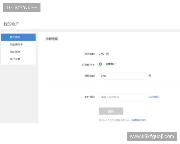Click the 支付密码 field label

coord(89,97)
